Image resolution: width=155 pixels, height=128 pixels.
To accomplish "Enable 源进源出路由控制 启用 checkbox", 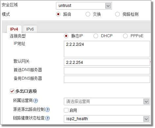I will click(x=66, y=110).
